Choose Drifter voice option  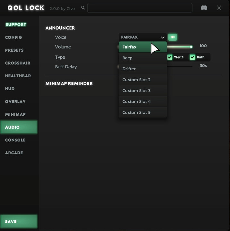click(142, 69)
